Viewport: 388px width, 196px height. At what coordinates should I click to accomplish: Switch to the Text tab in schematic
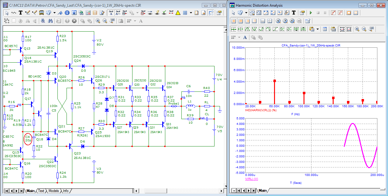pyautogui.click(x=41, y=191)
